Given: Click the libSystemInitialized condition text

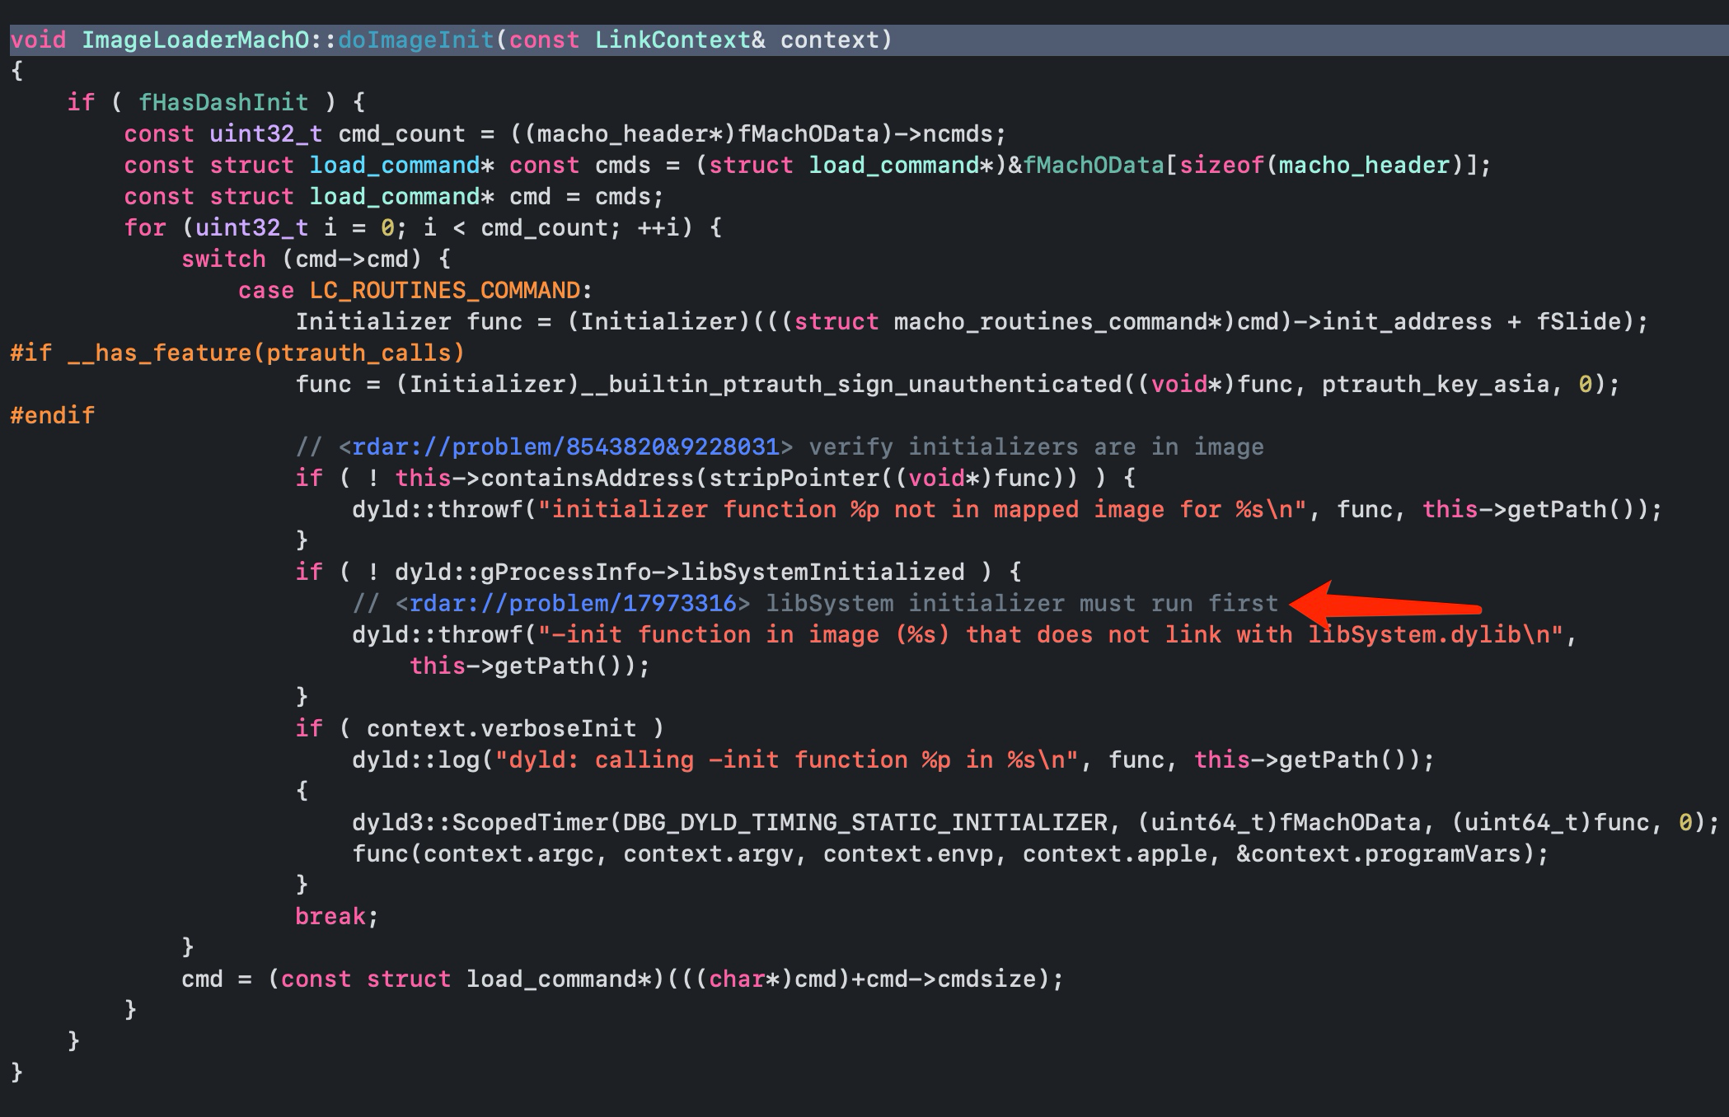Looking at the screenshot, I should tap(821, 573).
